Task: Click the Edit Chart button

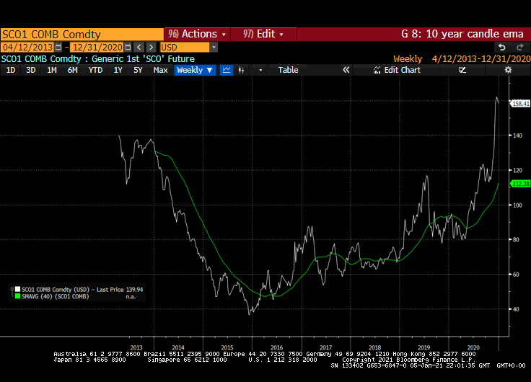Action: pos(397,70)
